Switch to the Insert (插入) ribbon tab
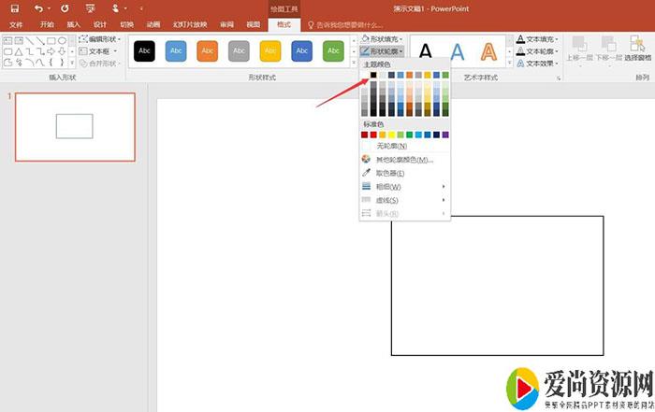 pos(73,24)
